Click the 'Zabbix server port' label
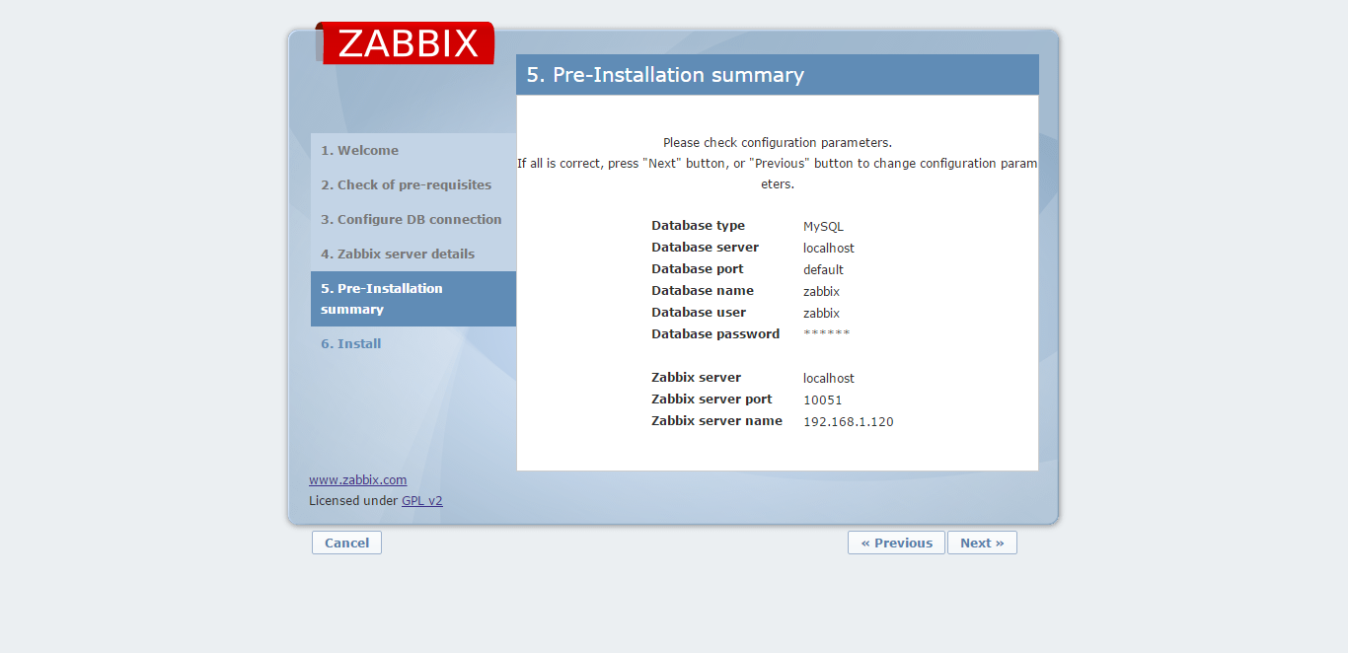This screenshot has width=1348, height=653. 712,399
